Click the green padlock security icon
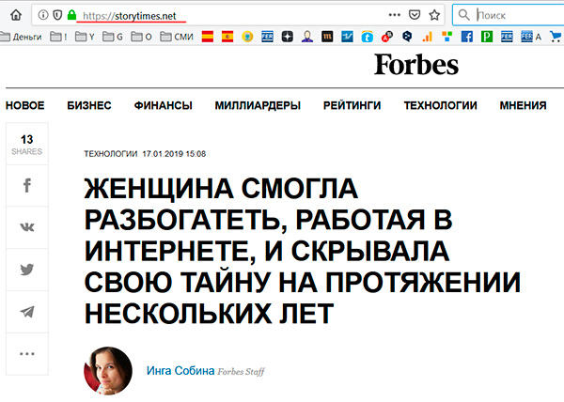The height and width of the screenshot is (402, 564). coord(71,15)
